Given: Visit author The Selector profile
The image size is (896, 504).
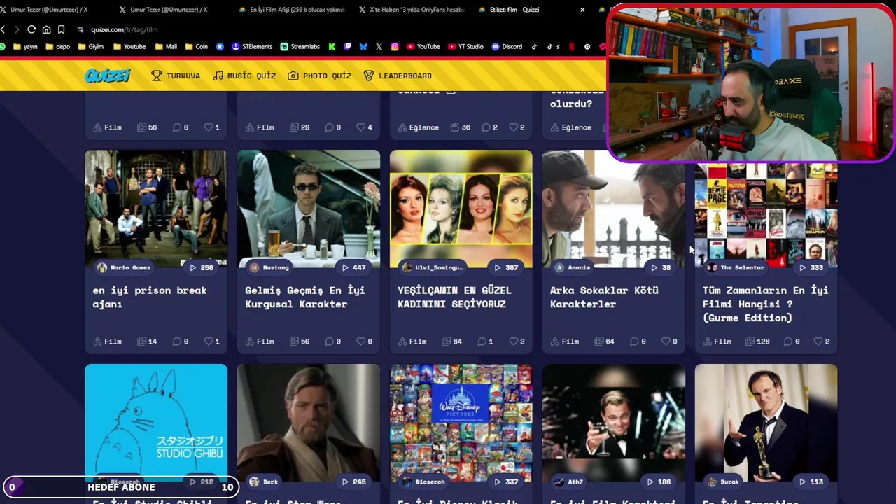Looking at the screenshot, I should pos(736,267).
